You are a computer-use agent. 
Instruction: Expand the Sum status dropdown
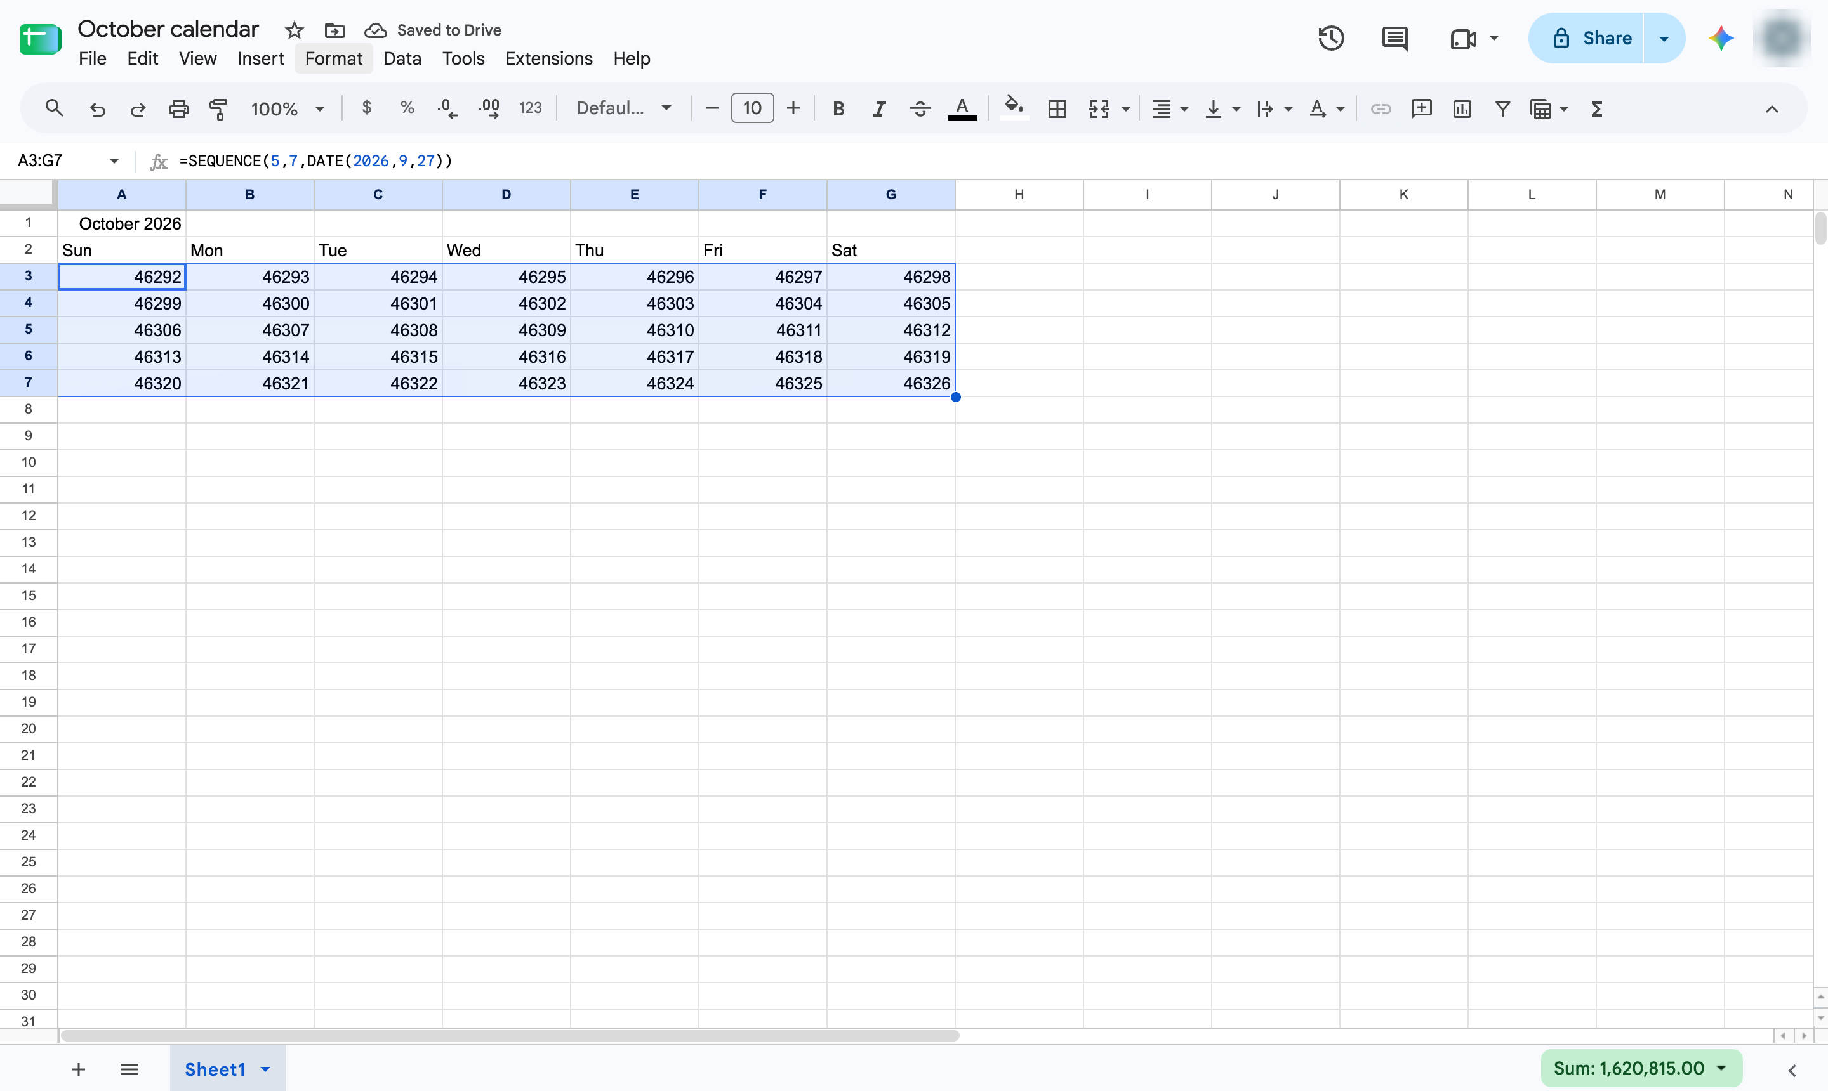click(x=1721, y=1068)
